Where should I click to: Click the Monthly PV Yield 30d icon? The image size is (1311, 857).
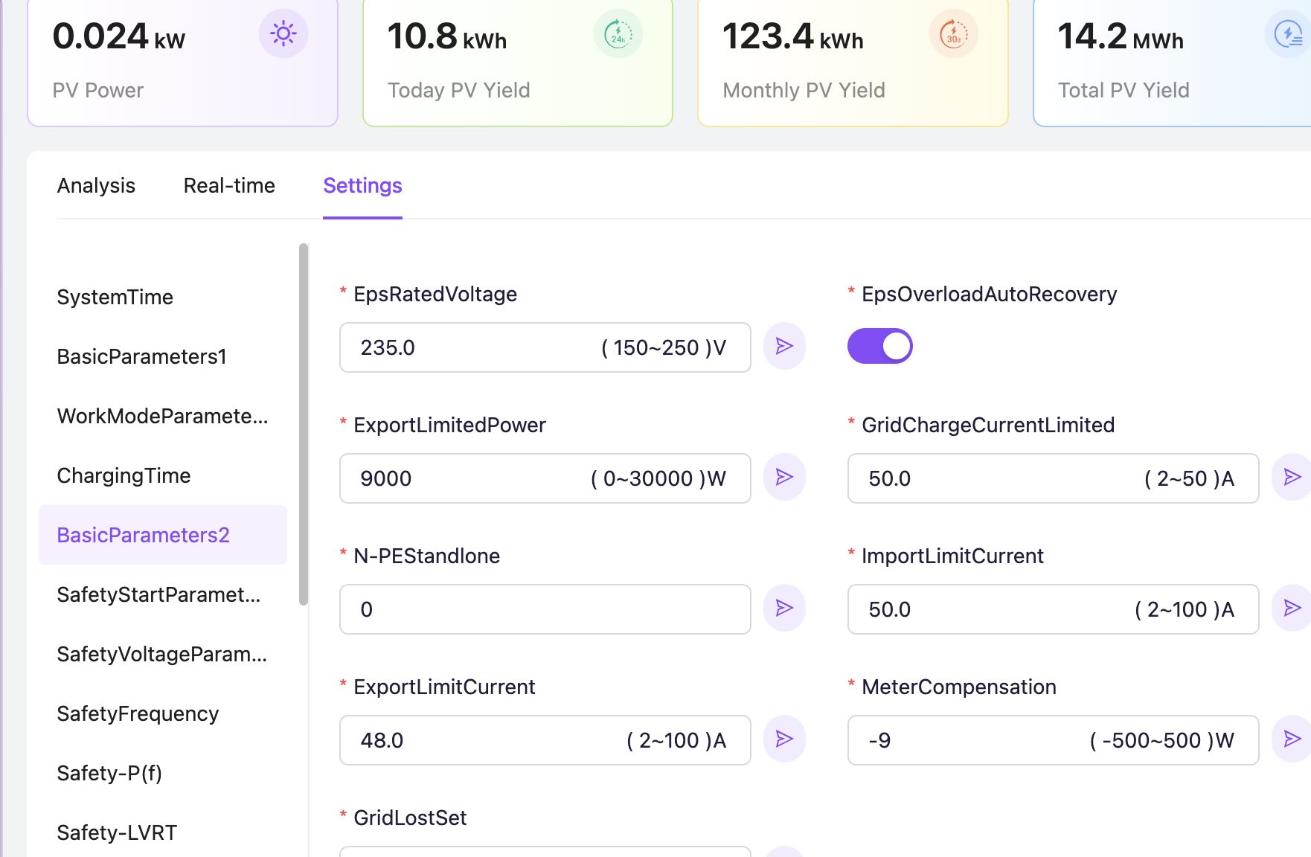[x=953, y=34]
